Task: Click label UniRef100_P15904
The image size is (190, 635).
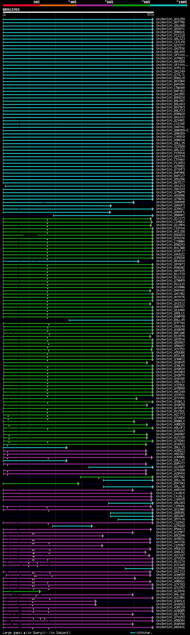Action: coord(170,153)
